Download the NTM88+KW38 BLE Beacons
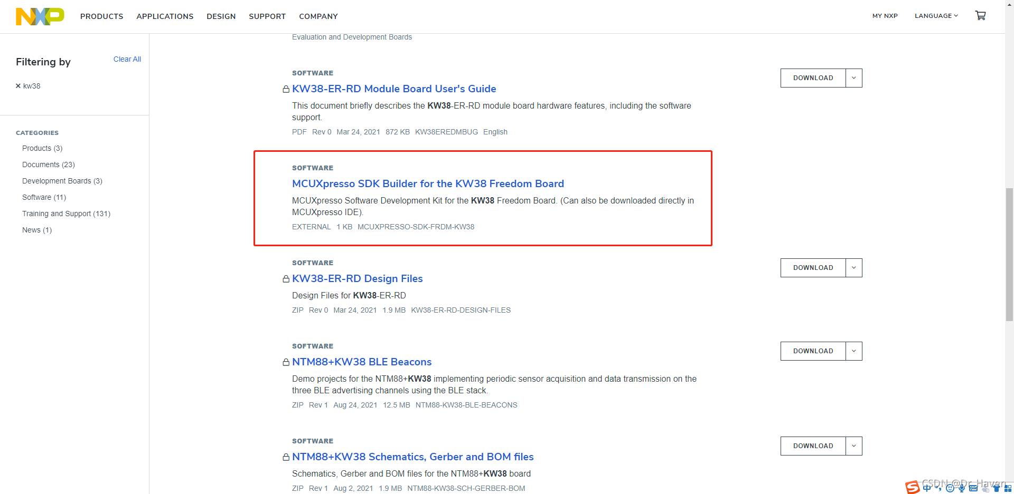1014x494 pixels. [x=813, y=351]
